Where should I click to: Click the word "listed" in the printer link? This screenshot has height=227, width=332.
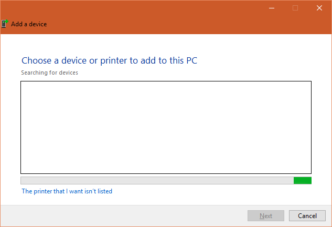coord(105,191)
